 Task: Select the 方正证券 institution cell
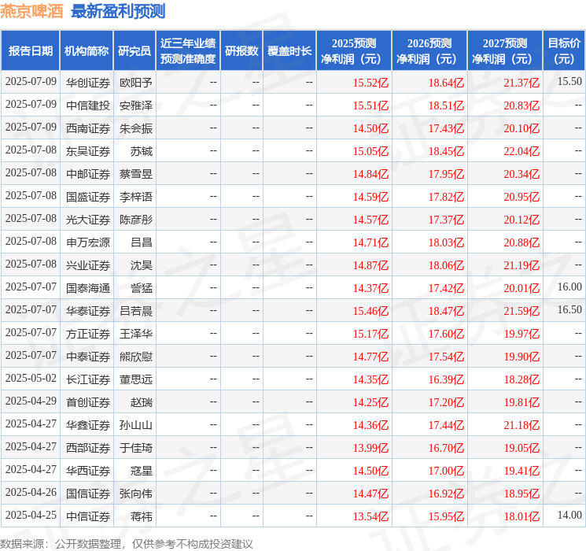(x=88, y=334)
